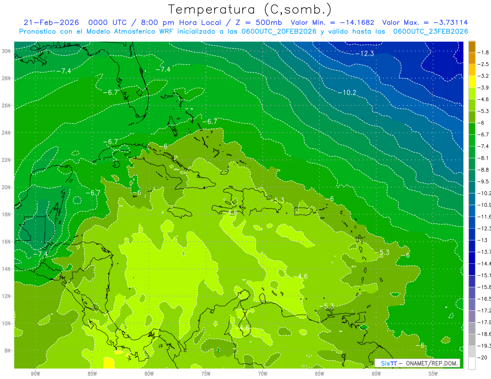Click the '18N' latitude axis label
This screenshot has width=491, height=379.
[x=7, y=214]
